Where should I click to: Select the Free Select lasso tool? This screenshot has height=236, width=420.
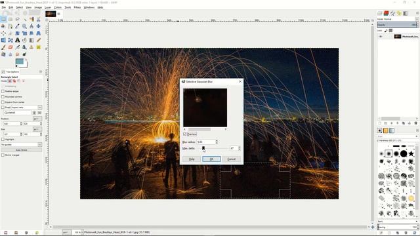(18, 19)
